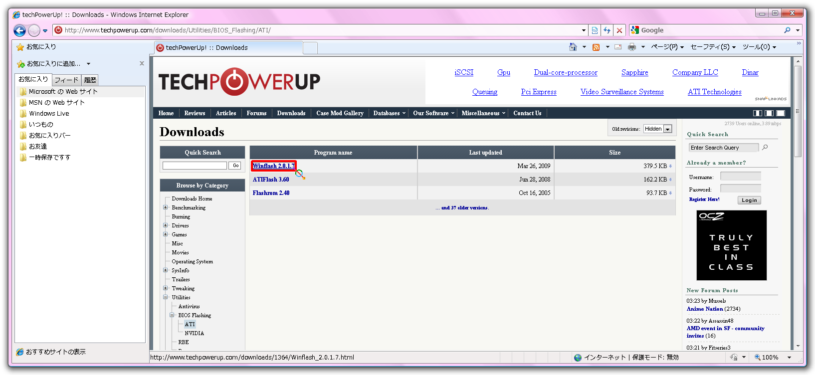Open a new blank tab
The height and width of the screenshot is (375, 815).
(x=310, y=48)
